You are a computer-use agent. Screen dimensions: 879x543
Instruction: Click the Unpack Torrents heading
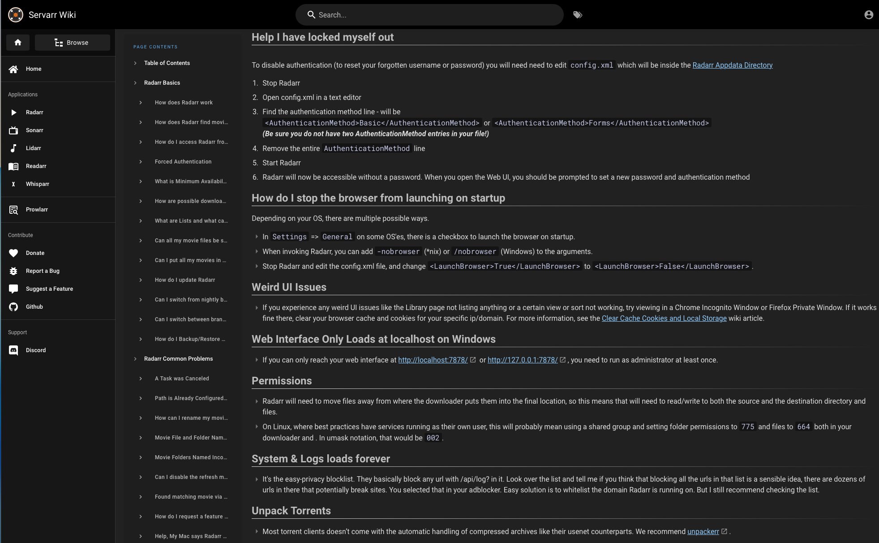291,511
